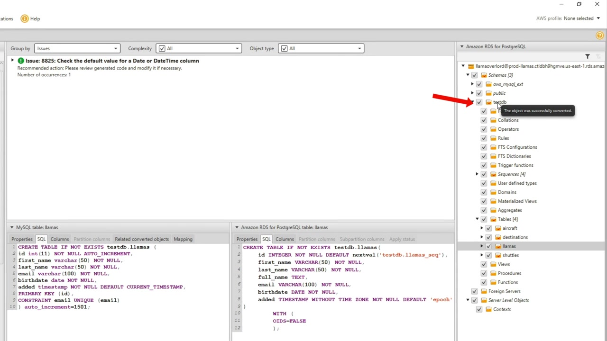Expand Issue 8825 details arrow
607x341 pixels.
pos(12,61)
